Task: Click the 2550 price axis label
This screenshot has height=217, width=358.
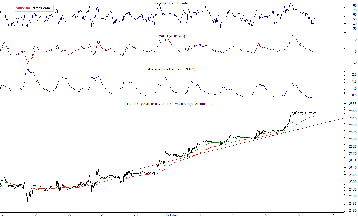Action: click(353, 111)
